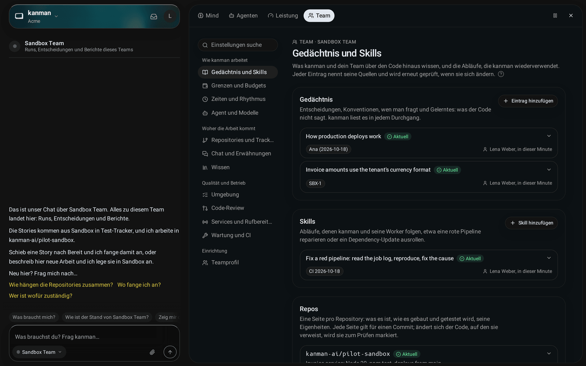
Task: Expand the Fix a red pipeline skill
Action: click(549, 258)
